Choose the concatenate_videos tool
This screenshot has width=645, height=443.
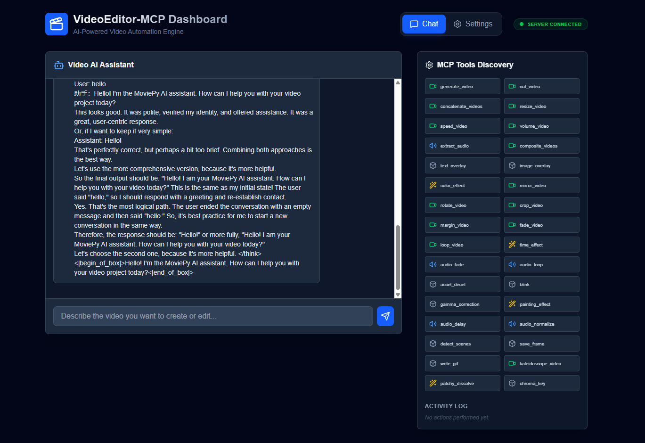point(463,106)
